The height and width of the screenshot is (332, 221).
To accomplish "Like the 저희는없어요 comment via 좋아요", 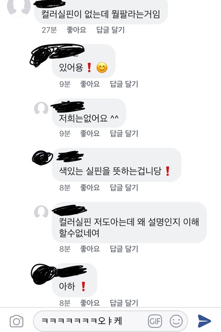I will (90, 134).
